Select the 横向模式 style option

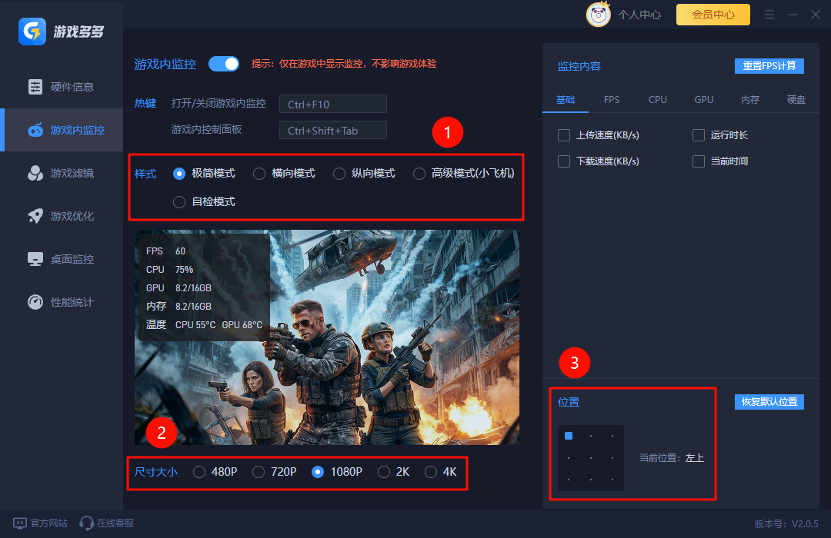tap(259, 173)
